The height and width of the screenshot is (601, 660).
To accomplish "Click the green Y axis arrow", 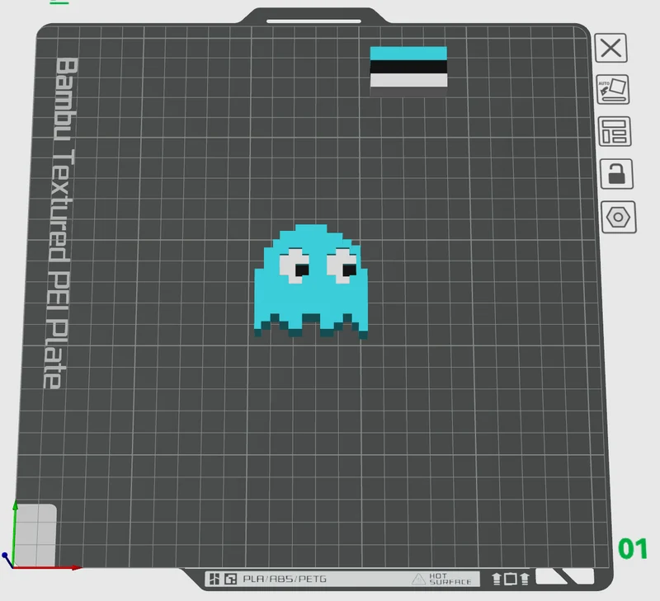I will [15, 533].
